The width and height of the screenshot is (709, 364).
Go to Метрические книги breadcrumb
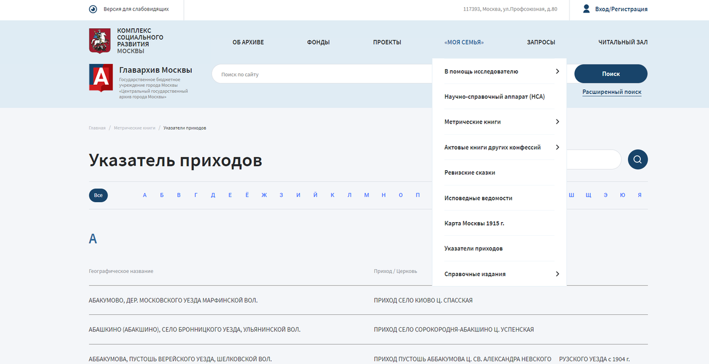point(135,128)
